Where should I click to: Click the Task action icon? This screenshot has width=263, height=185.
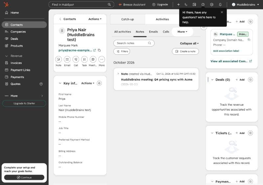84,59
